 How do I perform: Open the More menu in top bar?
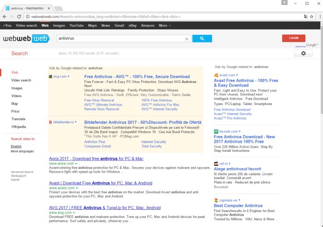[x=165, y=25]
